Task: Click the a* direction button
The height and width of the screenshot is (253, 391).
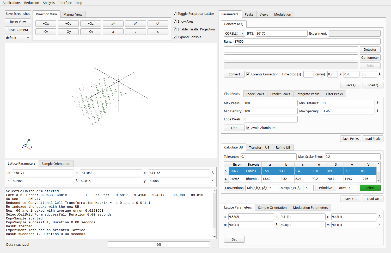Action: 113,24
